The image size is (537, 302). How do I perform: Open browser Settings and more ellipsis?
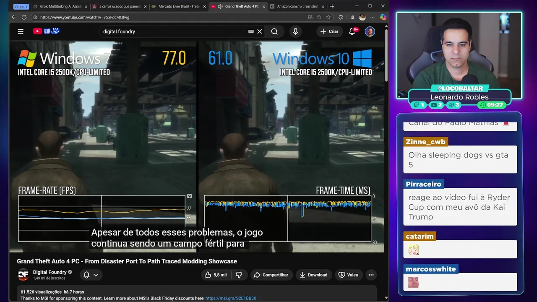(372, 17)
